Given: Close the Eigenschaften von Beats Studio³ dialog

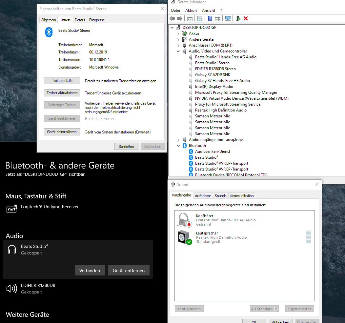Looking at the screenshot, I should click(x=162, y=9).
